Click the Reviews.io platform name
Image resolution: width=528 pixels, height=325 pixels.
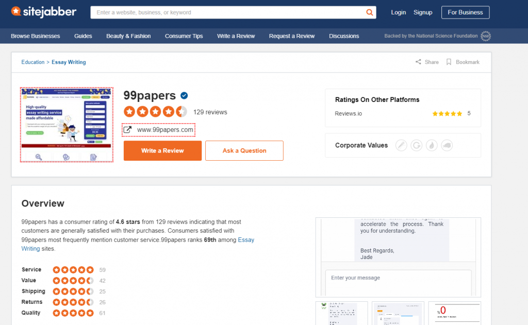pos(348,114)
